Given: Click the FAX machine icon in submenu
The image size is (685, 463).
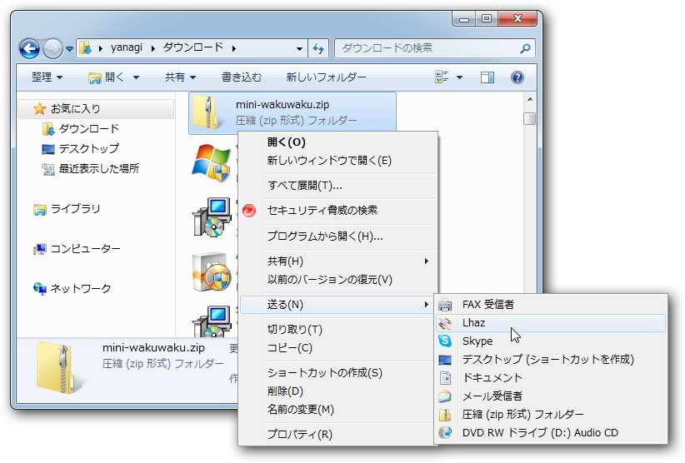Looking at the screenshot, I should 445,305.
